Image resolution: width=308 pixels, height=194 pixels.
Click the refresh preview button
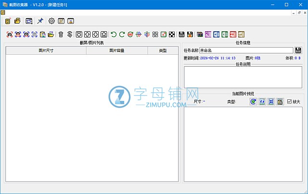[253, 101]
